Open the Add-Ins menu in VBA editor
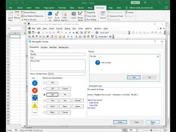Screen dimensions: 176x132 (x=88, y=29)
